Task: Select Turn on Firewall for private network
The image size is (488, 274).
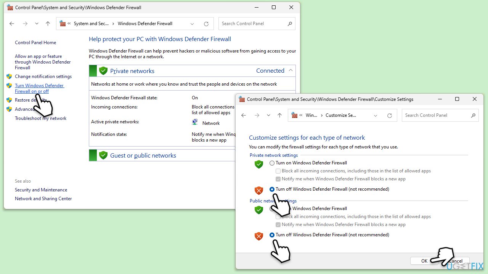Action: click(272, 163)
